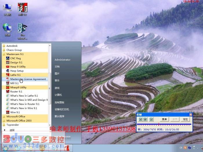Open Nhasp9 Utility

(25, 87)
